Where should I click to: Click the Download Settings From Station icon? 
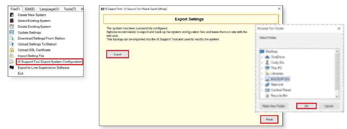coord(12,38)
